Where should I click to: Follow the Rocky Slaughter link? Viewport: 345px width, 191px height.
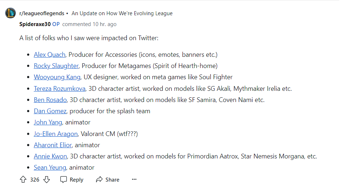[56, 66]
